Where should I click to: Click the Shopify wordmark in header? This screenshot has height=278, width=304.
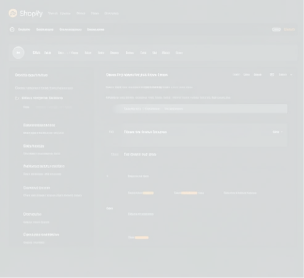coord(31,14)
